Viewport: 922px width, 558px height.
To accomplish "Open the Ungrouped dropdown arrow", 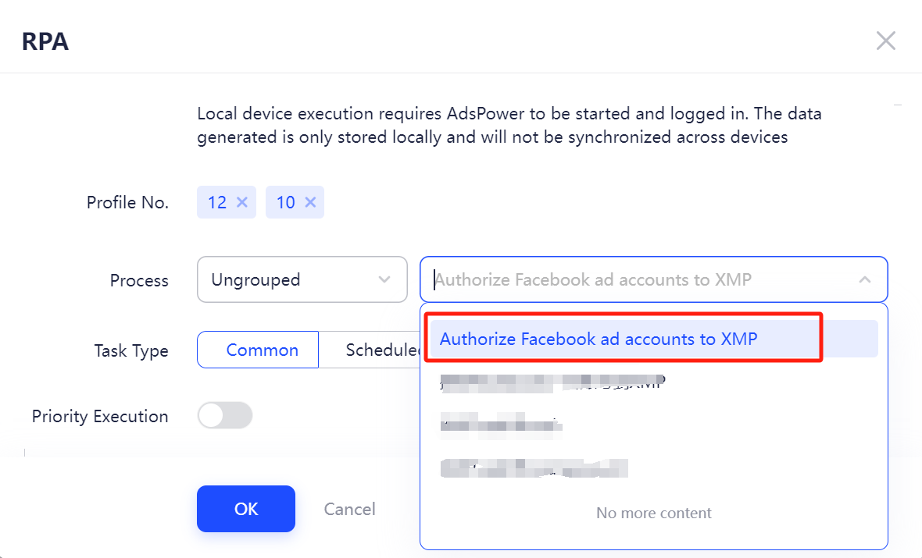I will pyautogui.click(x=384, y=279).
